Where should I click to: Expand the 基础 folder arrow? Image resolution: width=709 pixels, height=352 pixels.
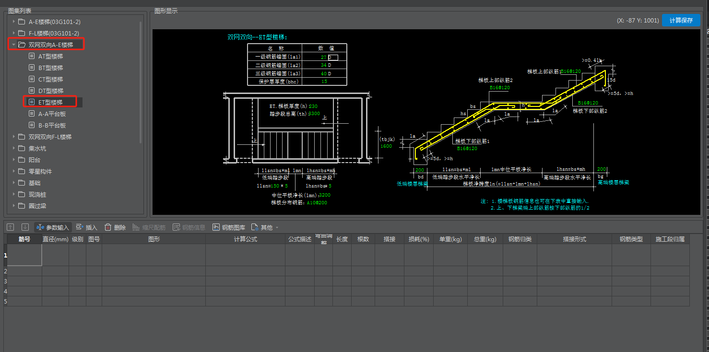click(x=14, y=183)
